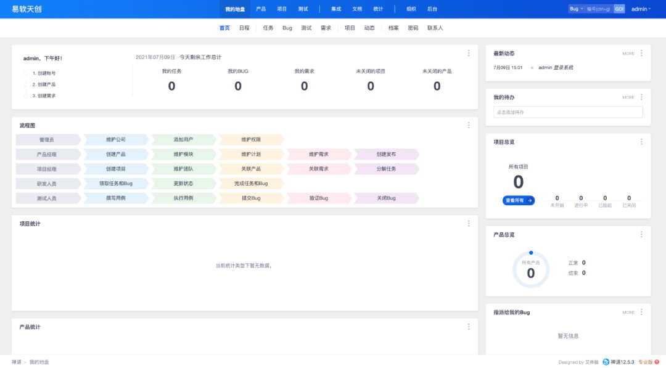Click the red 专业版 alert icon
Viewport: 666px width, 368px height.
(x=657, y=362)
